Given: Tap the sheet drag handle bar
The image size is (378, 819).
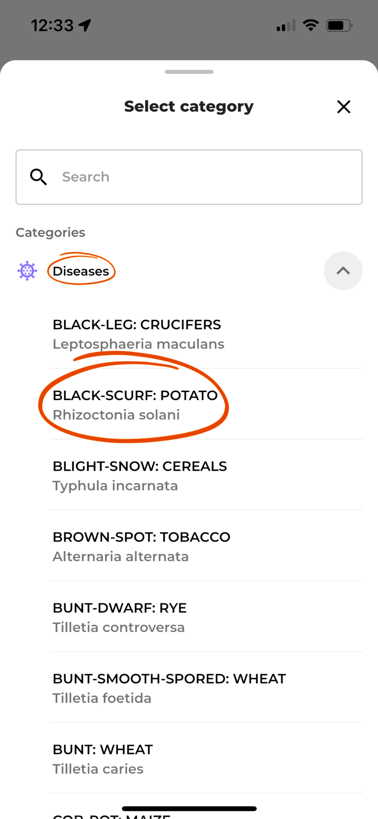Looking at the screenshot, I should pyautogui.click(x=189, y=72).
